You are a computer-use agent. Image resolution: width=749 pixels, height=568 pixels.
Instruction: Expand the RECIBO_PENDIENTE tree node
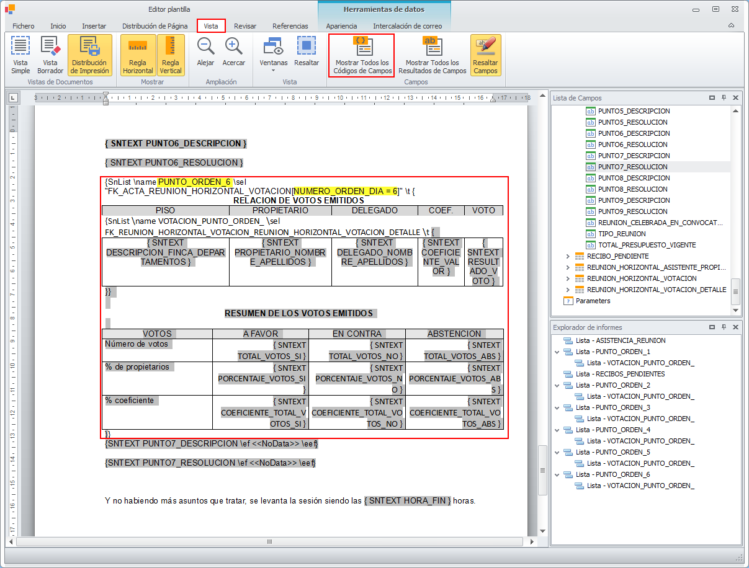click(568, 256)
